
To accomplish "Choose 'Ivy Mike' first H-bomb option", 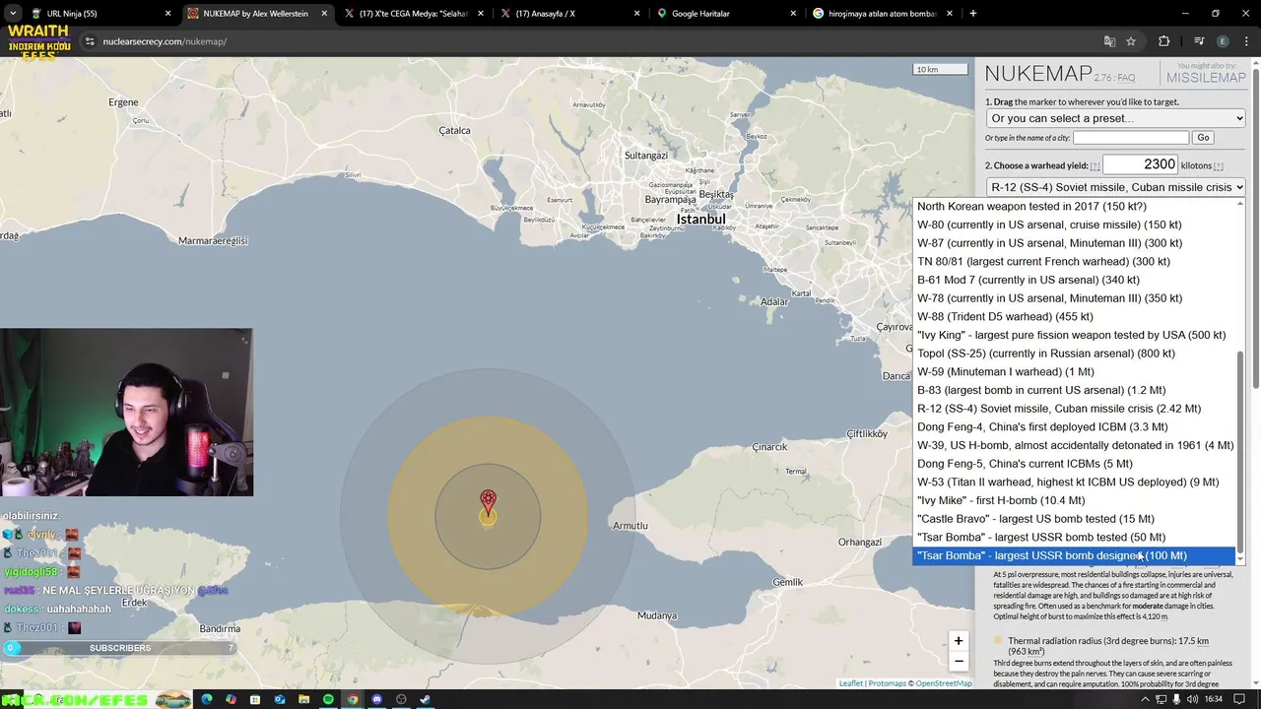I will point(1073,500).
